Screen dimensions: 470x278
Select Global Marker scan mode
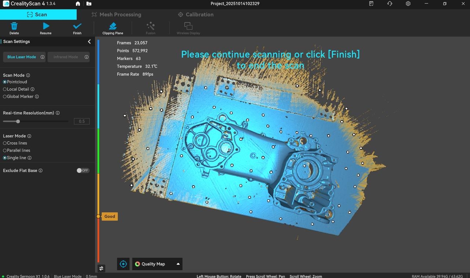pos(5,96)
